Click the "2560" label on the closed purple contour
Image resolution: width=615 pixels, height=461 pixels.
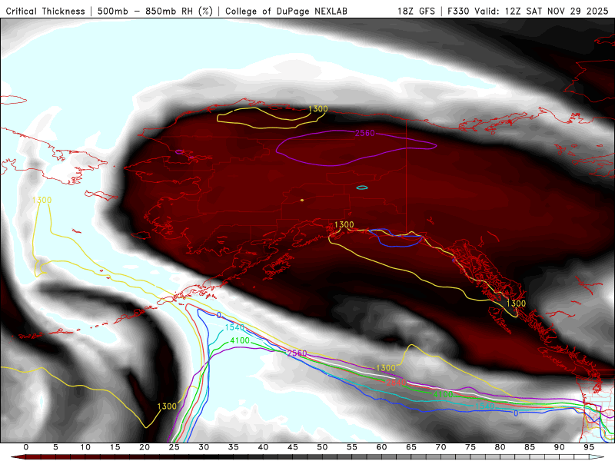pyautogui.click(x=364, y=133)
